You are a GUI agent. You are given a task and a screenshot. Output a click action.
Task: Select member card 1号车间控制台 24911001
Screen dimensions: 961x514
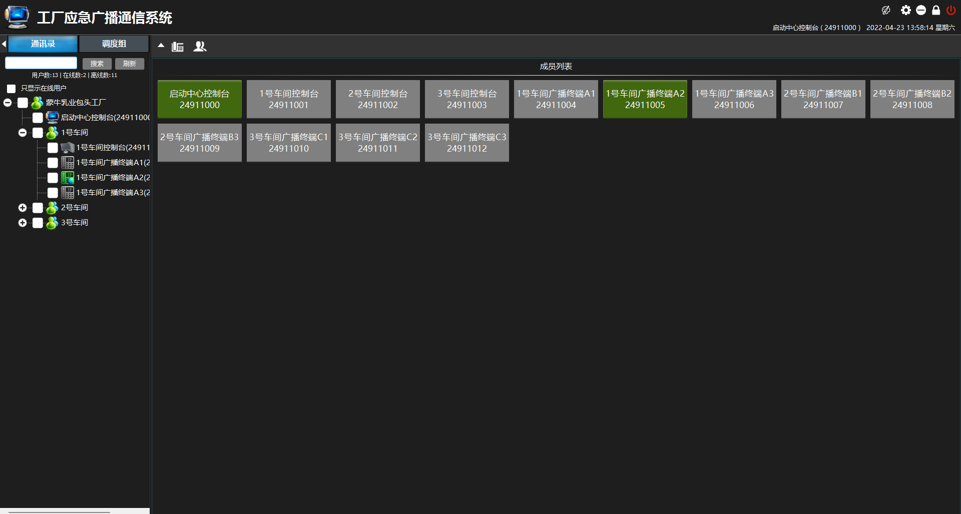[x=289, y=99]
